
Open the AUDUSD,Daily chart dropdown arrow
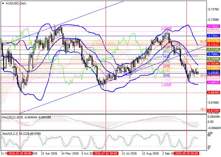[x=3, y=4]
